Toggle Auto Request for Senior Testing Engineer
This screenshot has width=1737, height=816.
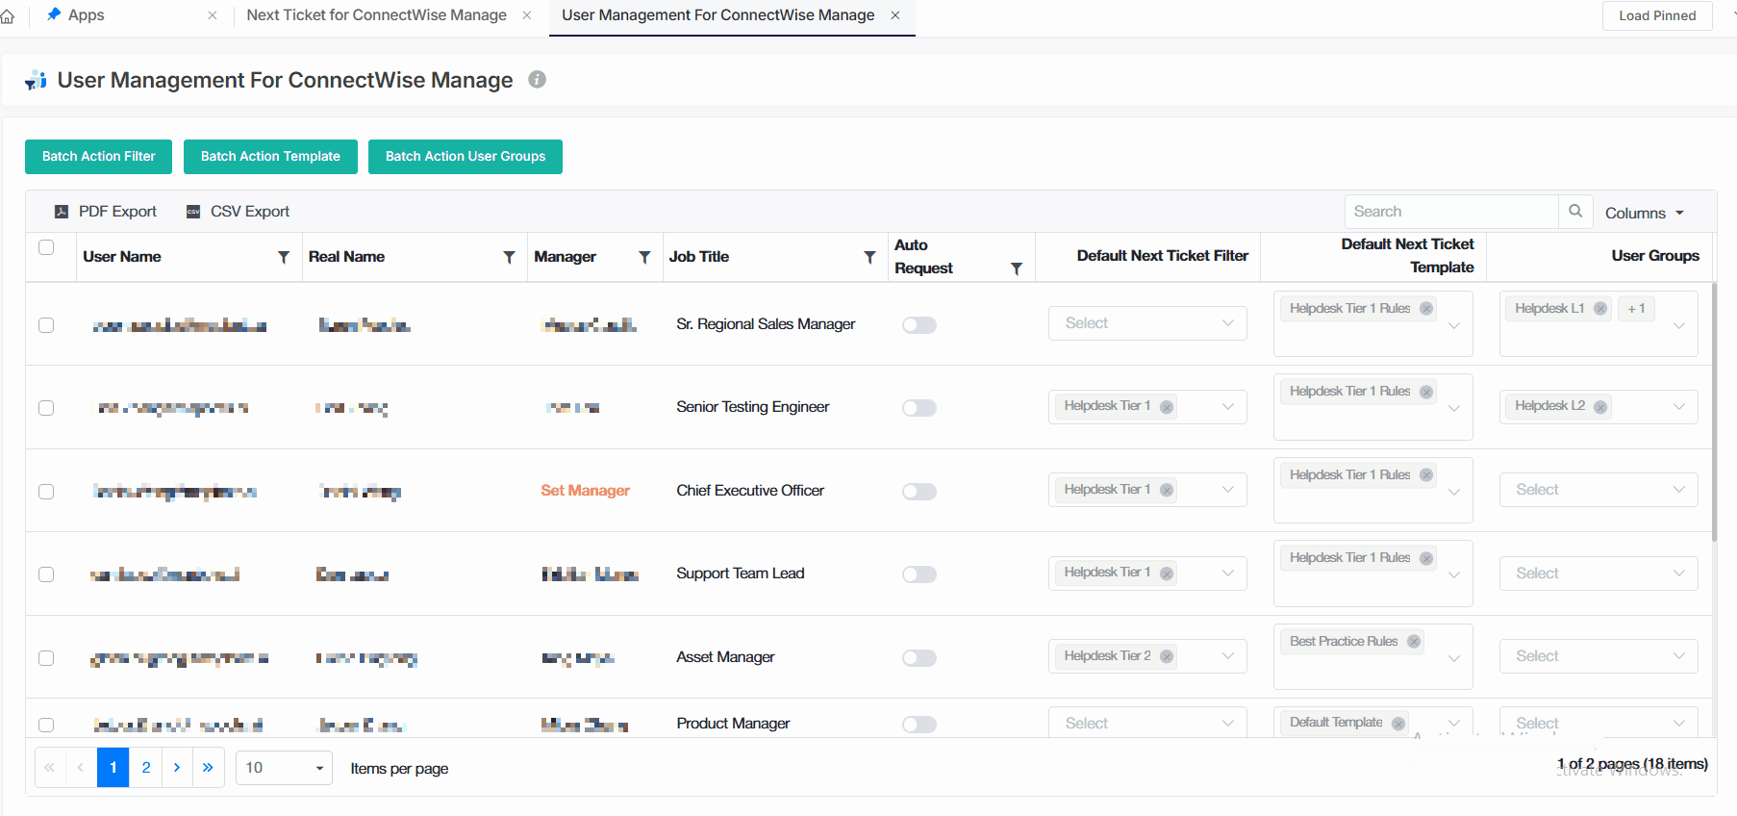[919, 408]
